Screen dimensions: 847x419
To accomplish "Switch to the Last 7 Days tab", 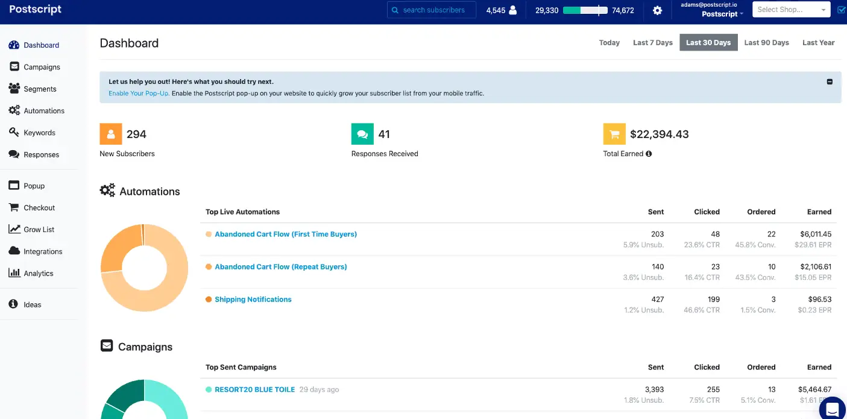I will point(653,43).
